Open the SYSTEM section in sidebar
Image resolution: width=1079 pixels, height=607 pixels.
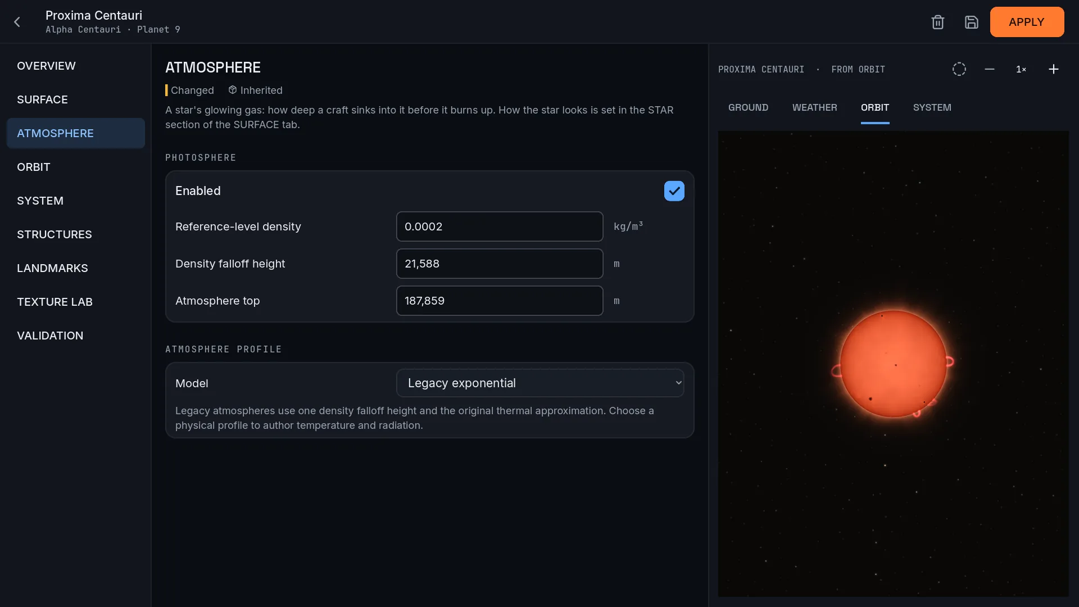pyautogui.click(x=75, y=201)
